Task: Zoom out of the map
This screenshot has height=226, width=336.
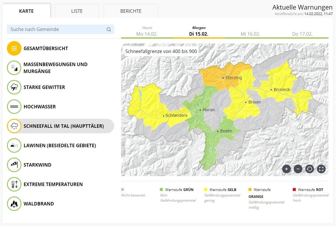Action: tap(298, 169)
